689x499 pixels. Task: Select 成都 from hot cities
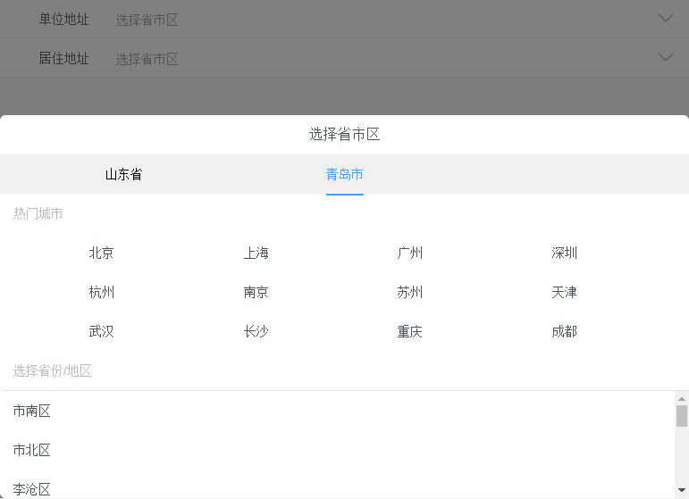(x=565, y=331)
